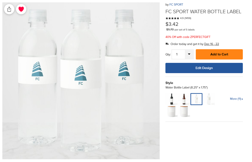Pick the tall water bottle style thumbnail

point(209,99)
